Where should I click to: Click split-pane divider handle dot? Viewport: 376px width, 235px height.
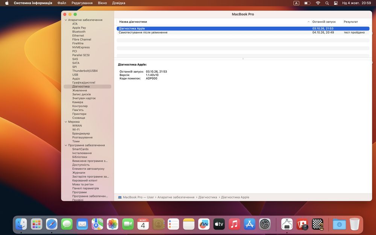[243, 59]
